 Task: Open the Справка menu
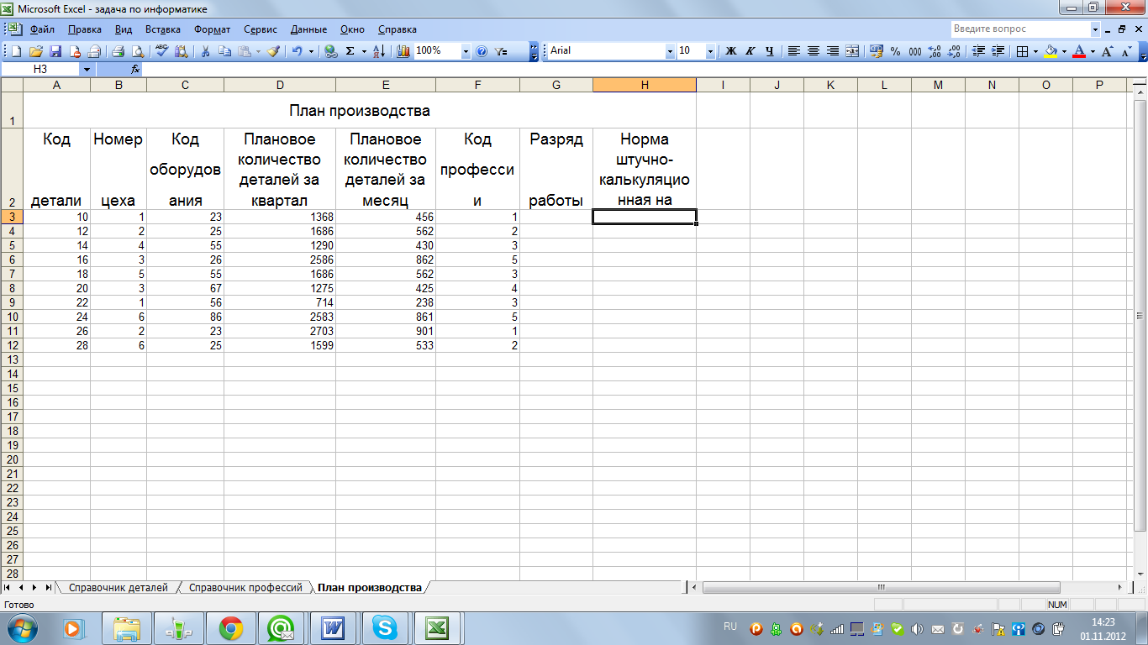tap(398, 29)
